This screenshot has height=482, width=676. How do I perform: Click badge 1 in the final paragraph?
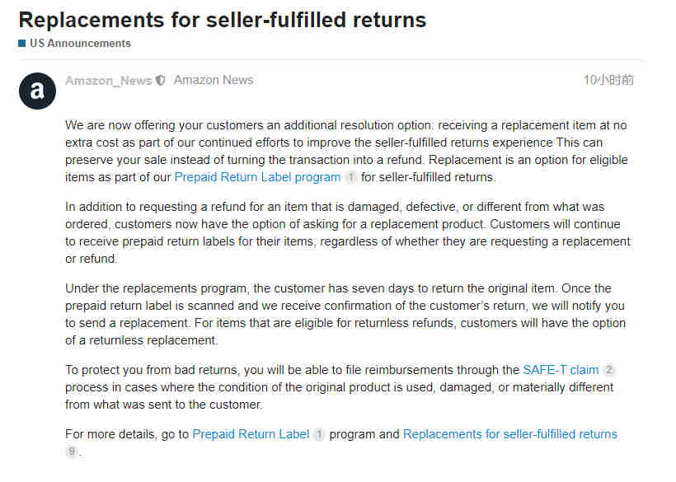coord(319,434)
